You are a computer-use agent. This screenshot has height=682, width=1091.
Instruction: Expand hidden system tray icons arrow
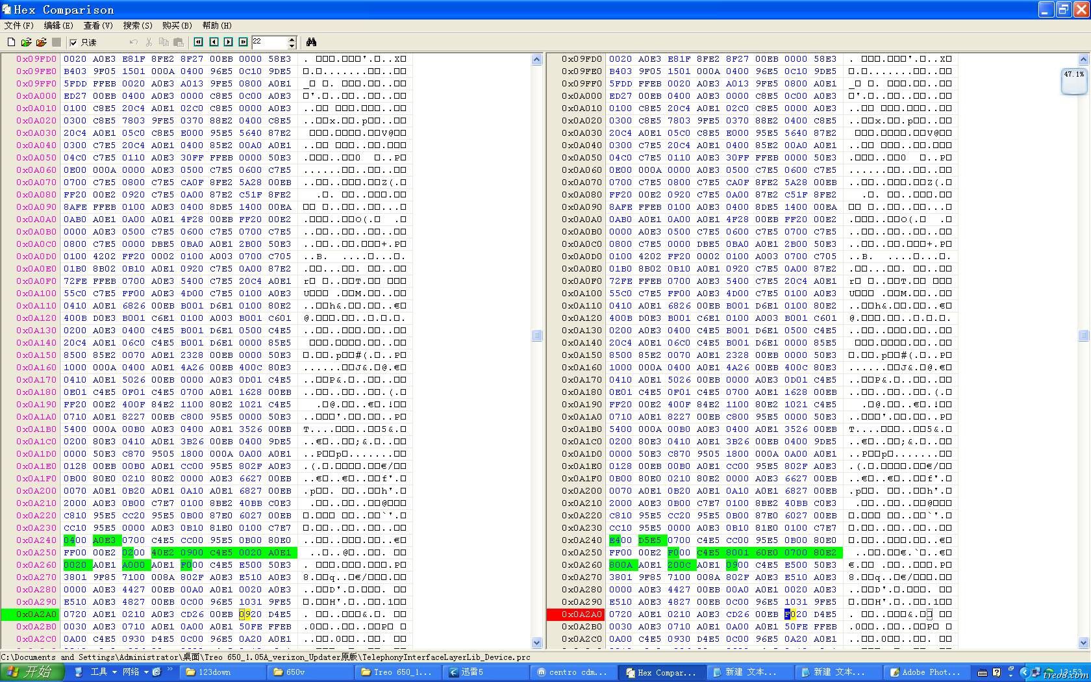click(x=1025, y=673)
